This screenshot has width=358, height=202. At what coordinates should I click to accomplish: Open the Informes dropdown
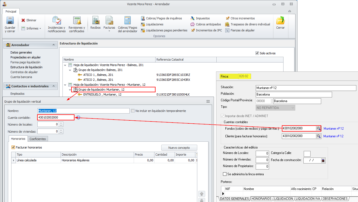click(31, 28)
